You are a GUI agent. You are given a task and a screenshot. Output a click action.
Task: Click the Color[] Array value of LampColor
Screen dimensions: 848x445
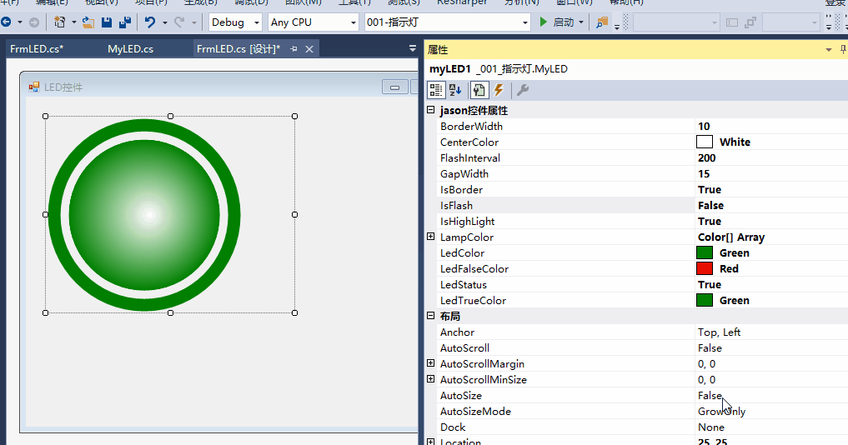pos(731,237)
